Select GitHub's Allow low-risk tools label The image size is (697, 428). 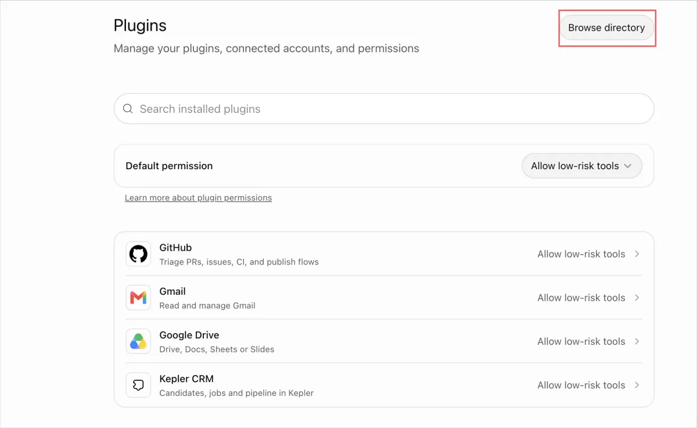[581, 254]
